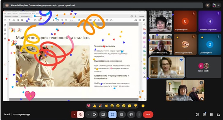Open the three-dot more options menu
Screen dimensions: 223x120
[139, 114]
